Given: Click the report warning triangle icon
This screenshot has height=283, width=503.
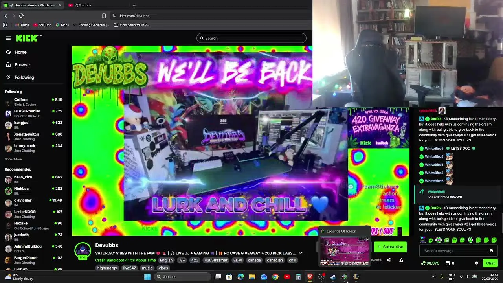Looking at the screenshot, I should tap(401, 260).
